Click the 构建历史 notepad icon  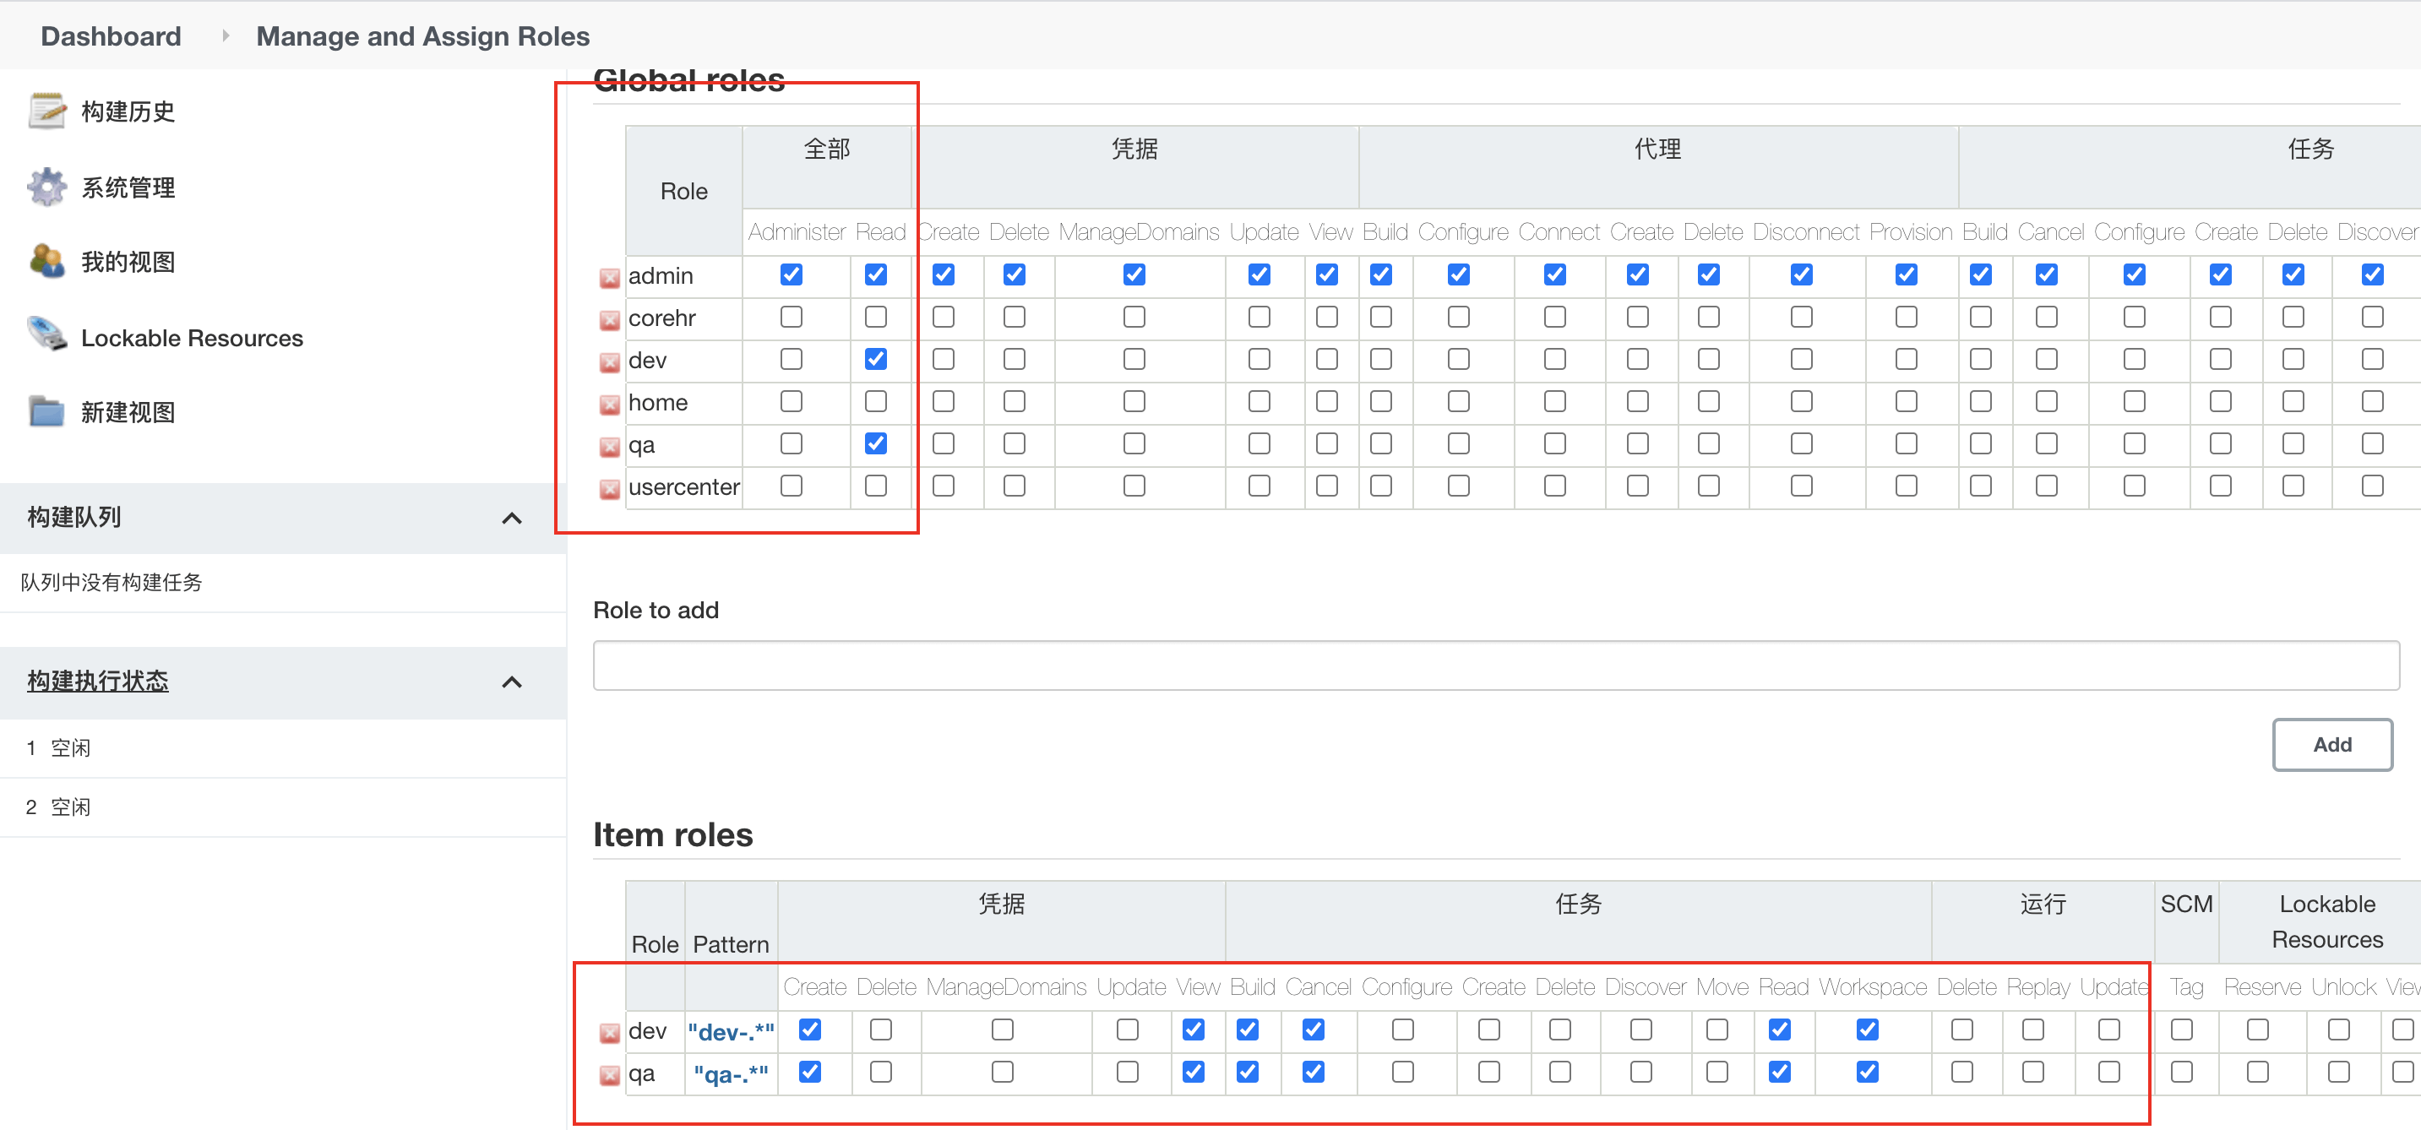(47, 111)
